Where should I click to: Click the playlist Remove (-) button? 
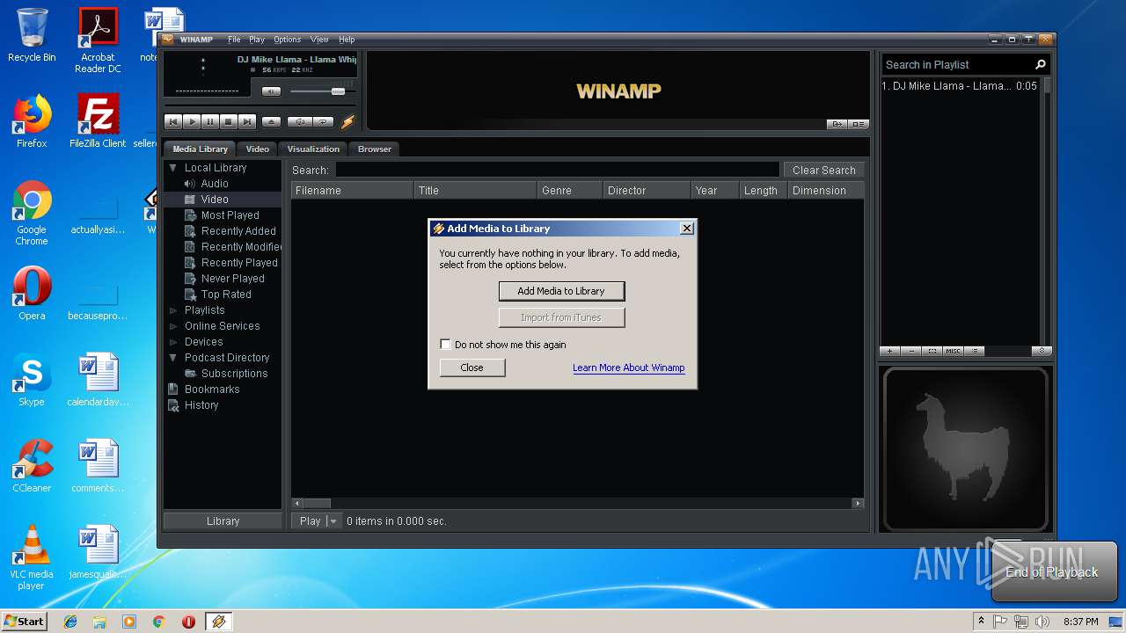(x=911, y=351)
